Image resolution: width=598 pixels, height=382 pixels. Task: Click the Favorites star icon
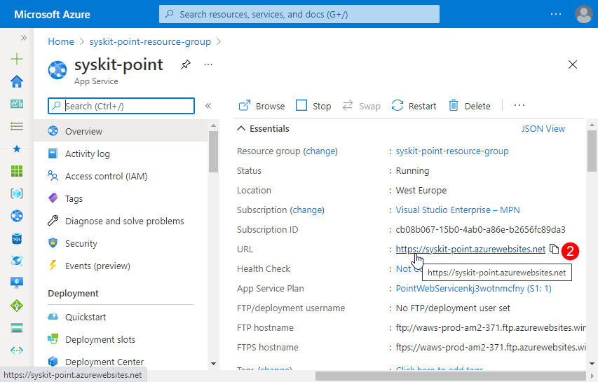point(17,149)
